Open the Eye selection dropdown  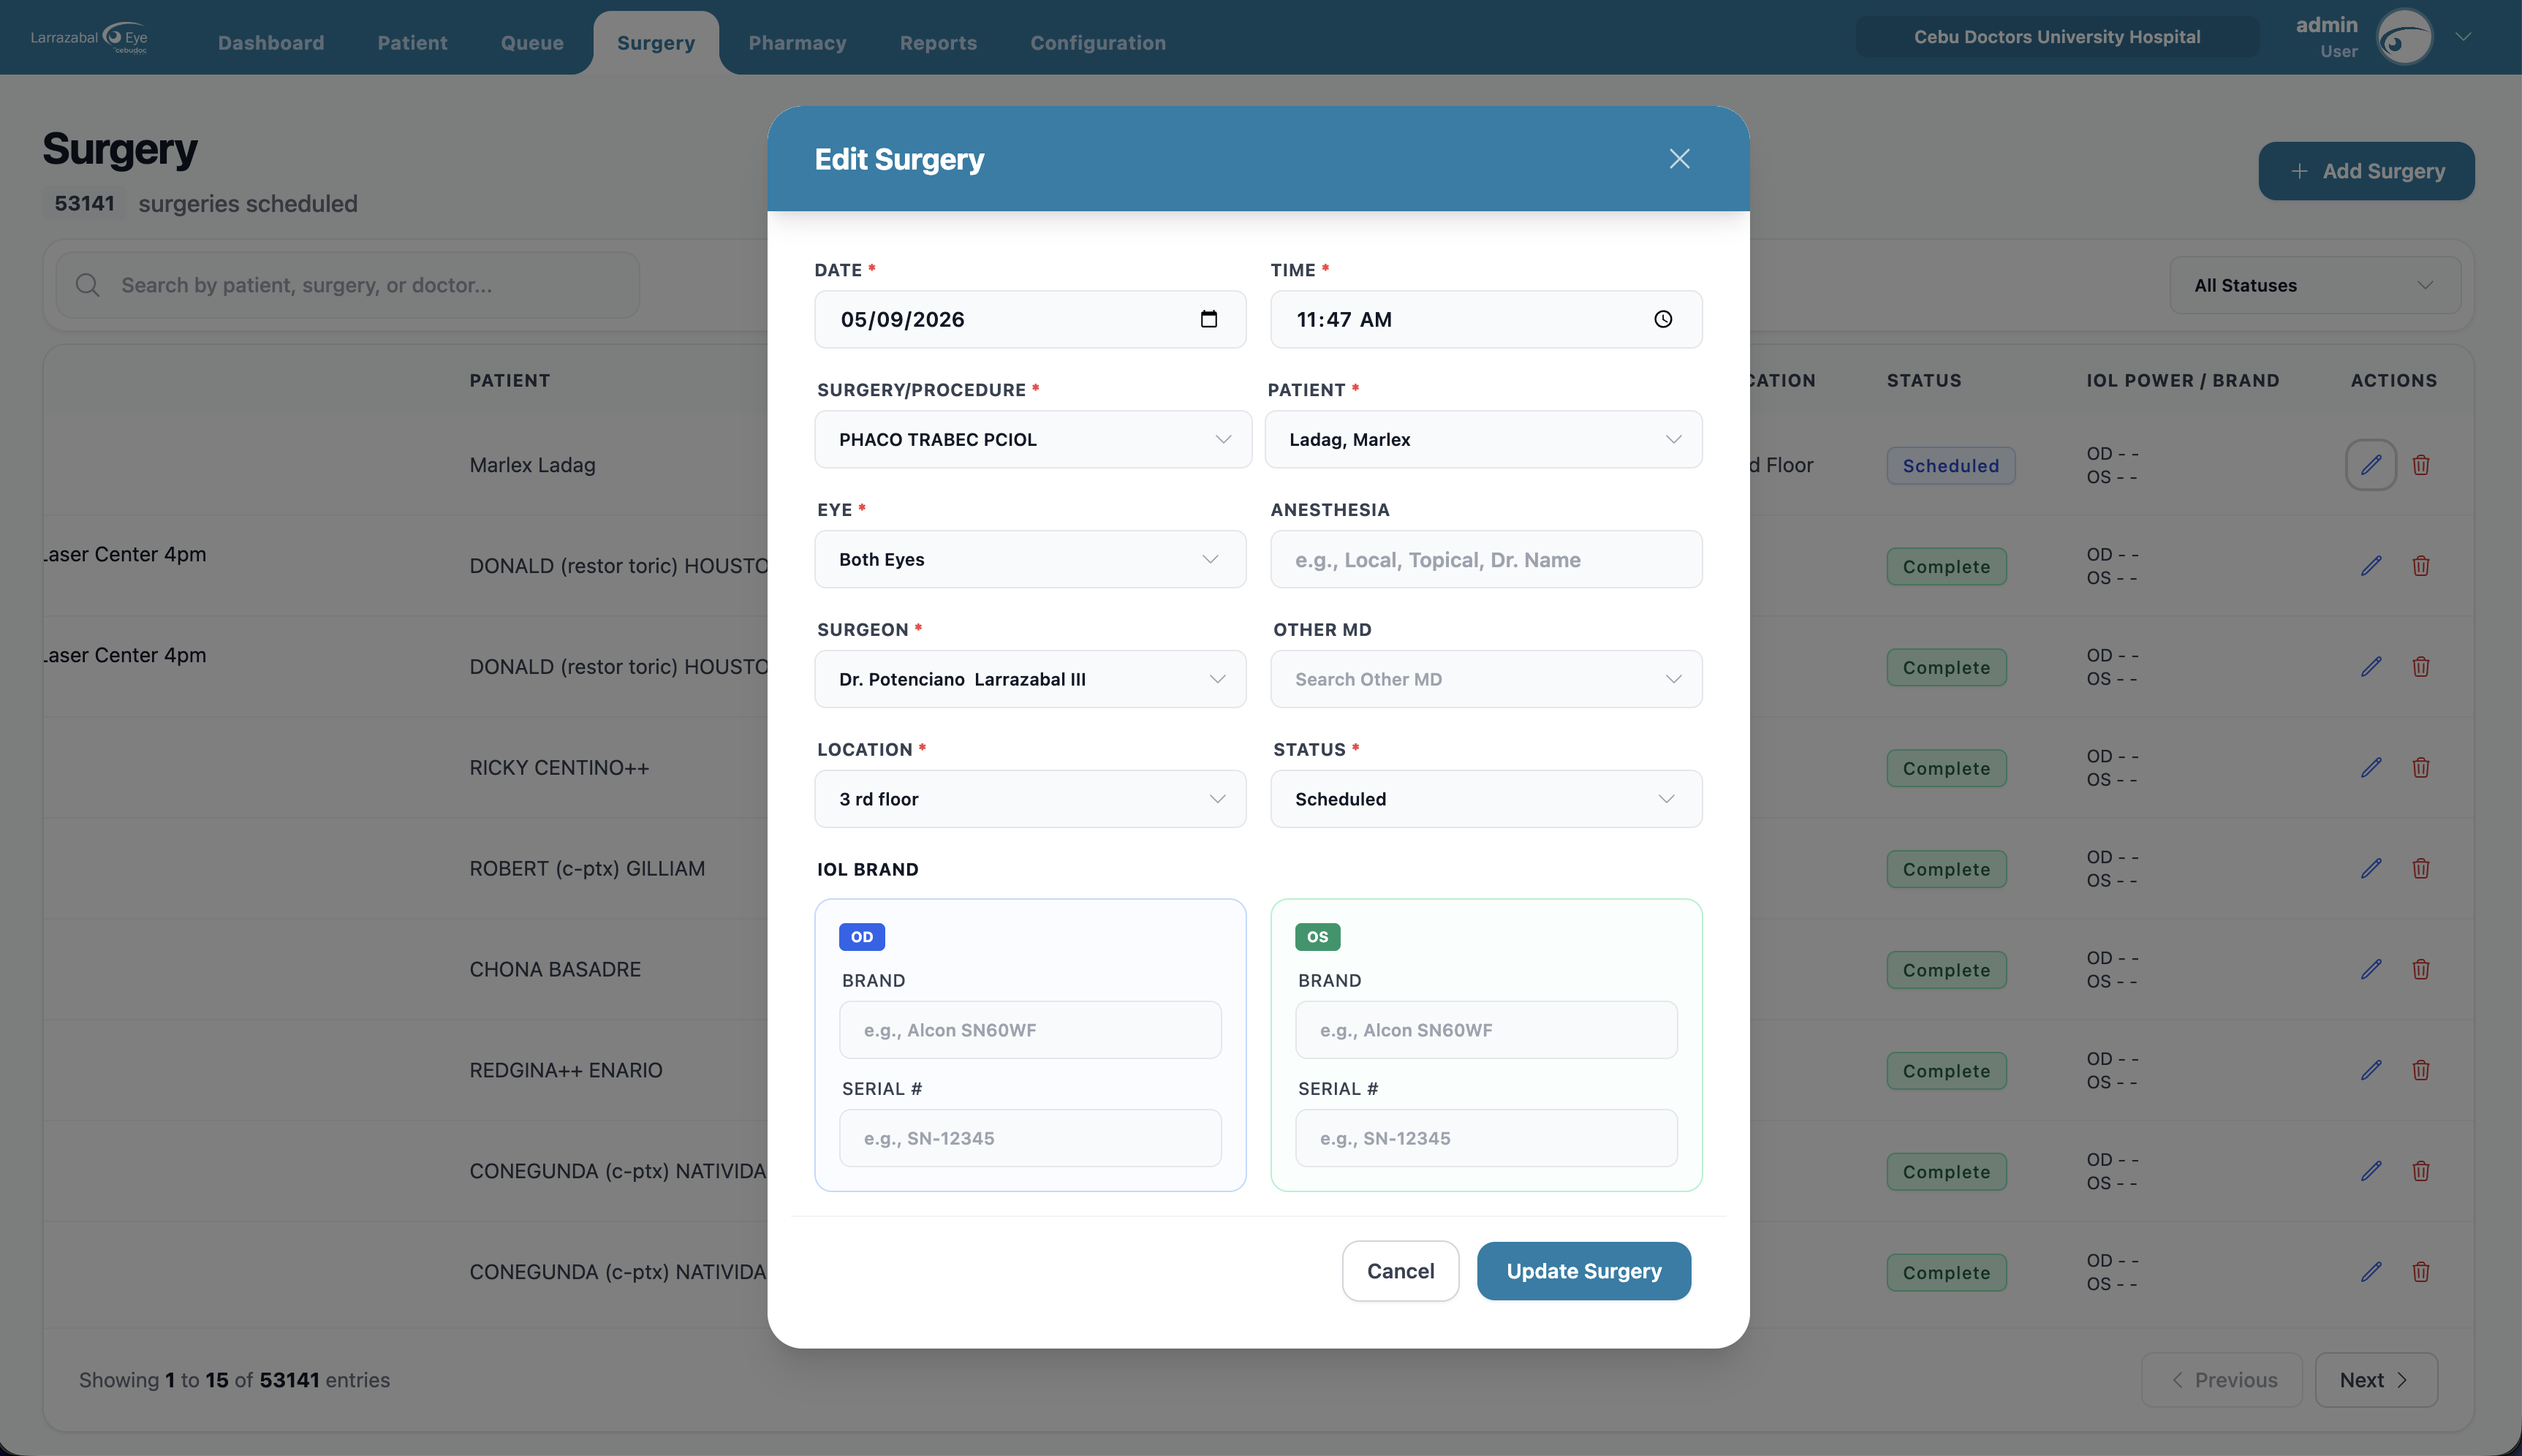click(x=1030, y=559)
